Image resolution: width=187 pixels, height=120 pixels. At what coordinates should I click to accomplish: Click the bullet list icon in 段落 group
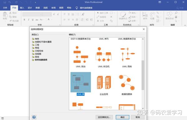[x=78, y=14]
